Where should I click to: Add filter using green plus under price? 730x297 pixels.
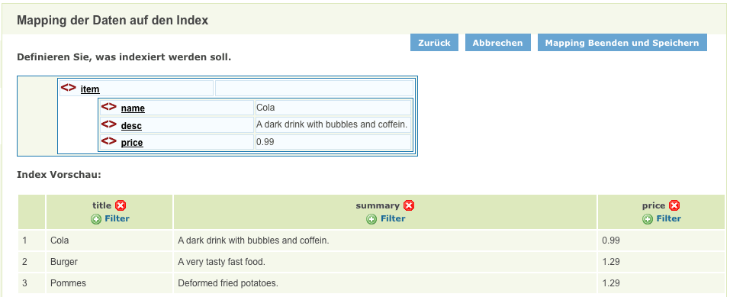point(648,219)
